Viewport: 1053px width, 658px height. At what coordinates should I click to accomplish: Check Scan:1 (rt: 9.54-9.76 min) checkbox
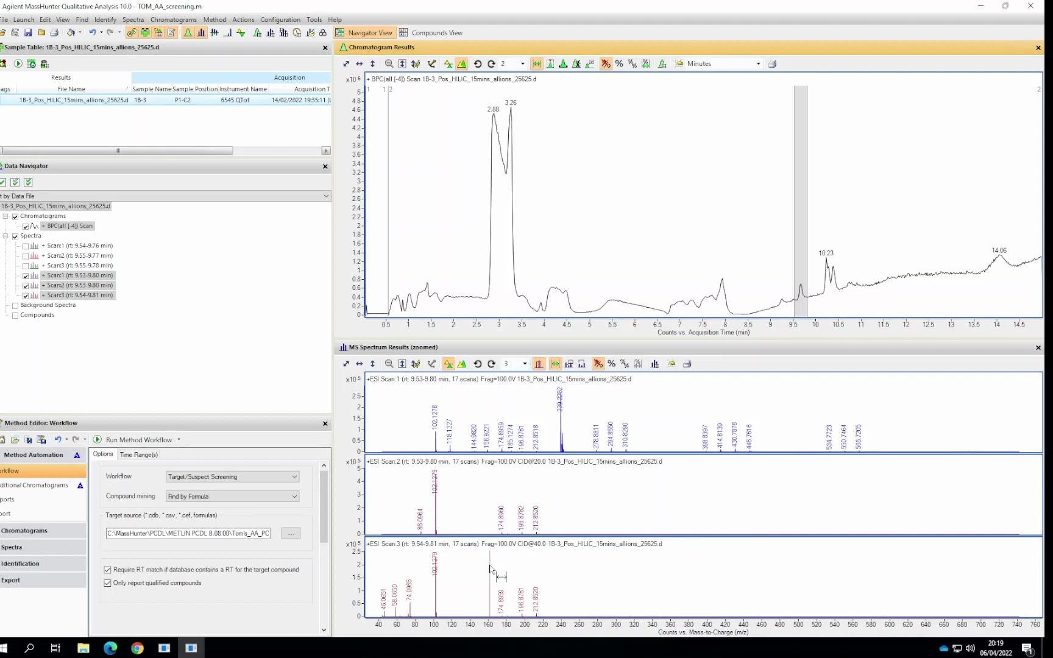[26, 246]
